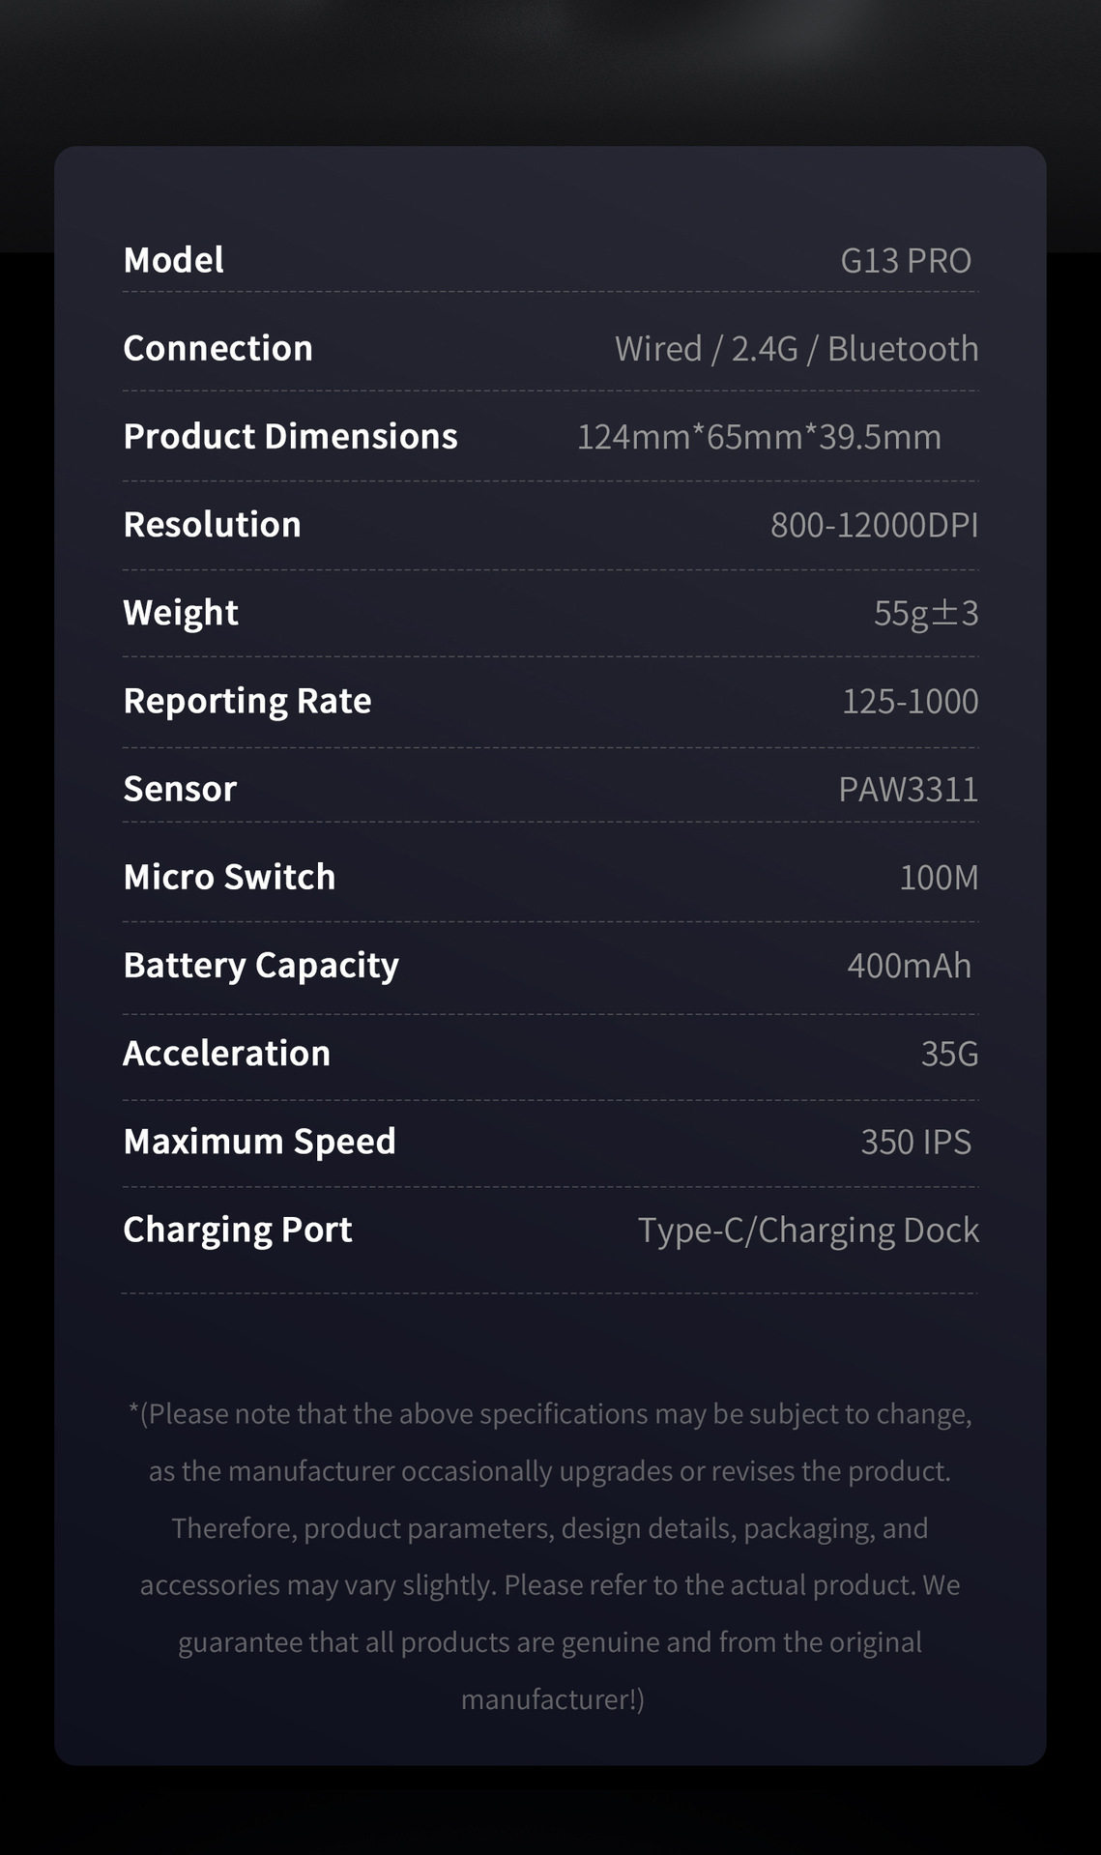The image size is (1101, 1855).
Task: Select the 124mm*65mm*39.5mm dimensions value
Action: (x=759, y=437)
